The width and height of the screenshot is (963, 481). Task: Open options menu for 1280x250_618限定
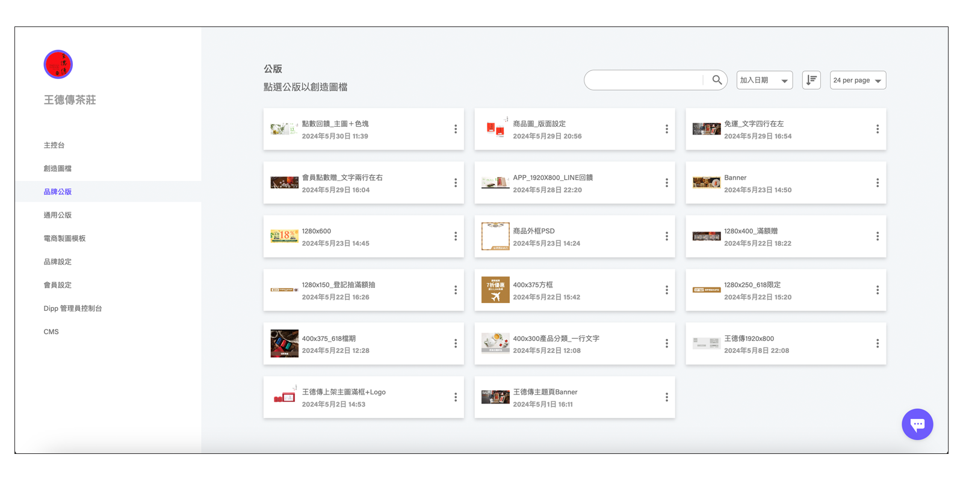[878, 290]
